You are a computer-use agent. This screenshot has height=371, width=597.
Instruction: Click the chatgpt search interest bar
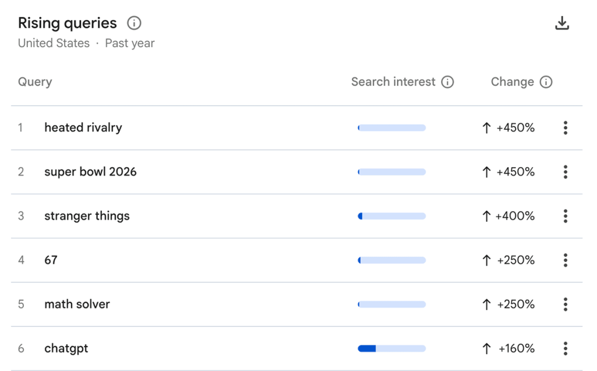[391, 348]
